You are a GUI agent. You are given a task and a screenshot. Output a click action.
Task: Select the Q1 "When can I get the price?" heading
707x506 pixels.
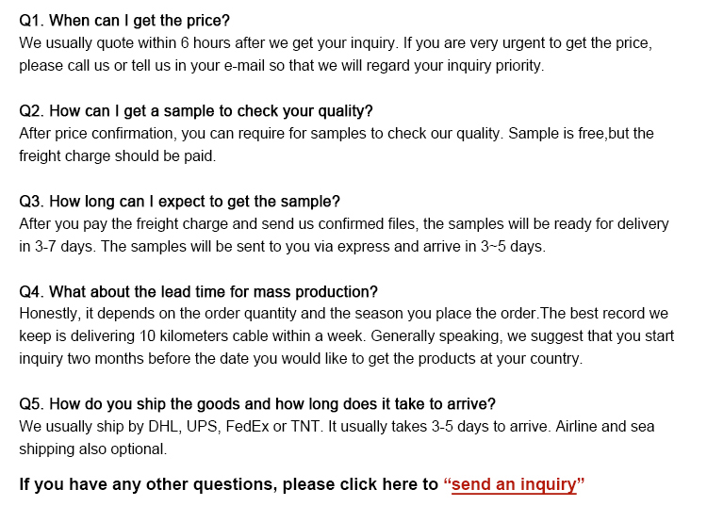tap(124, 21)
